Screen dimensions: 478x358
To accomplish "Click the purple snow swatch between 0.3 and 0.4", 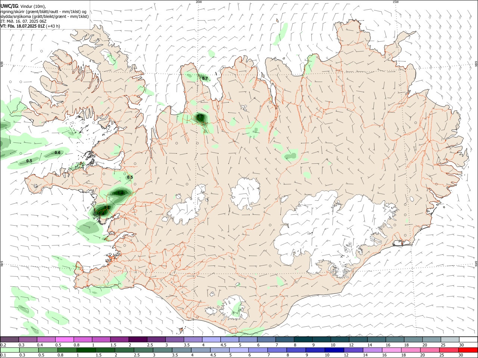I will coord(28,340).
